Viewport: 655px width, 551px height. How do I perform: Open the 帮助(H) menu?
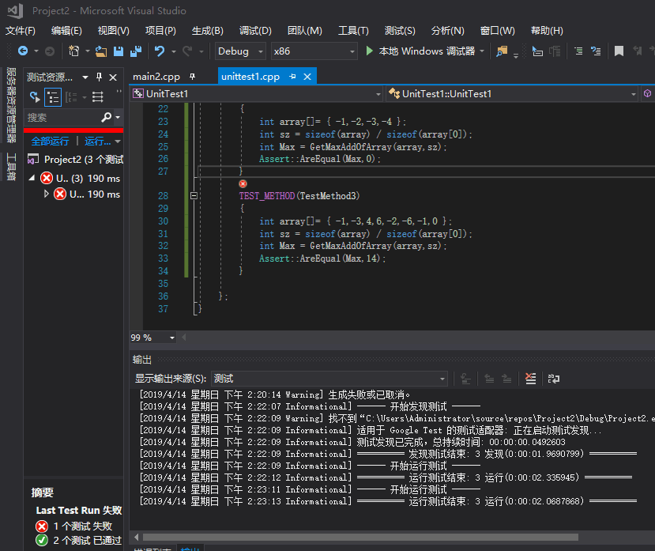(547, 31)
